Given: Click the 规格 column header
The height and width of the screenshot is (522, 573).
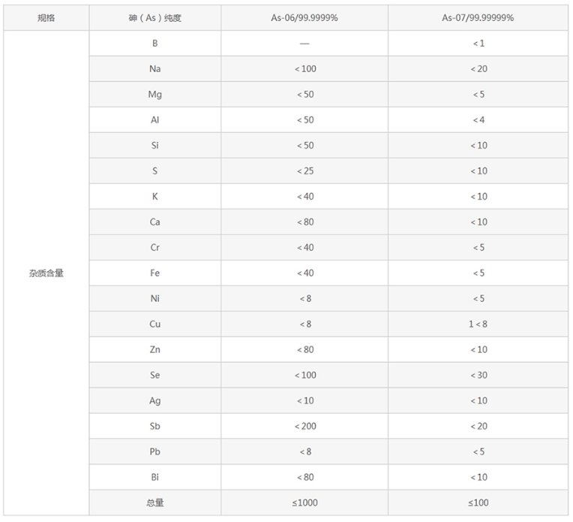Looking at the screenshot, I should pos(46,17).
